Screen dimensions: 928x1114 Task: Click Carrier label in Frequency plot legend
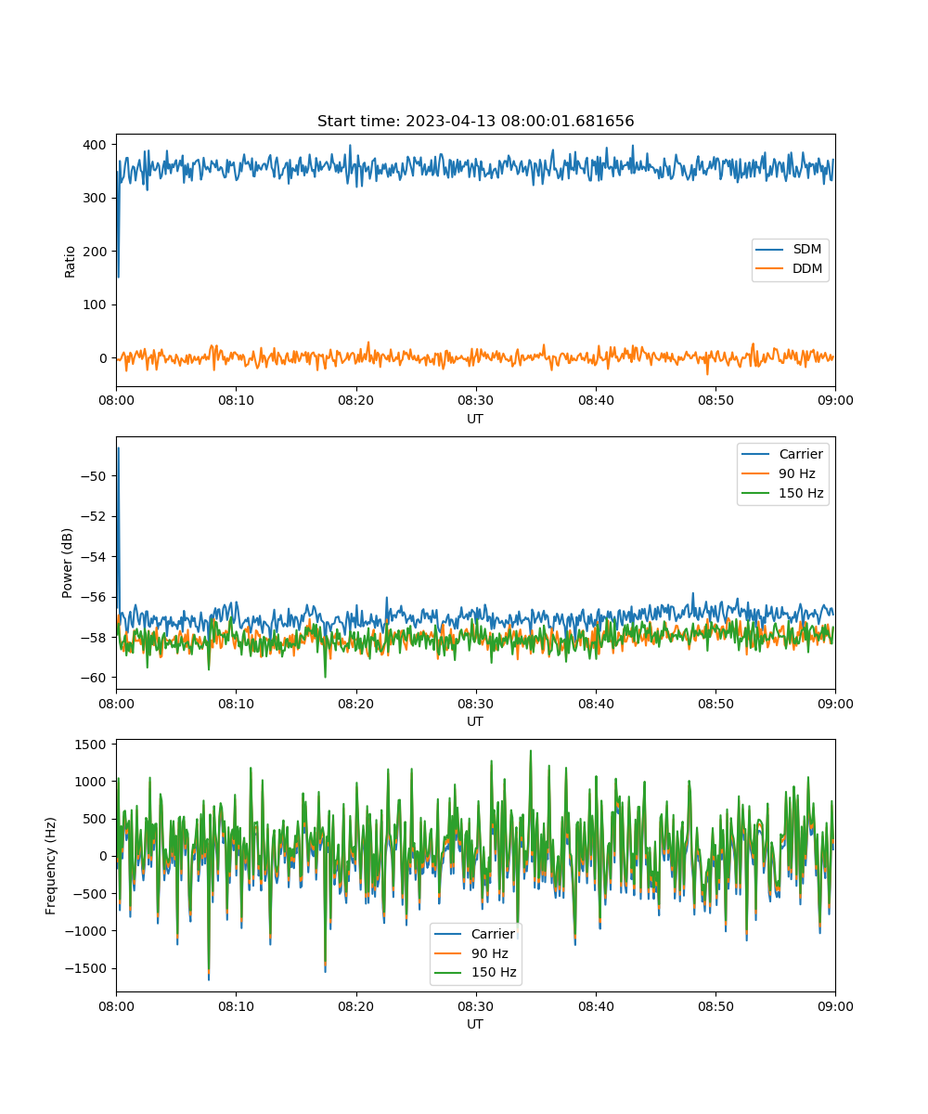493,934
